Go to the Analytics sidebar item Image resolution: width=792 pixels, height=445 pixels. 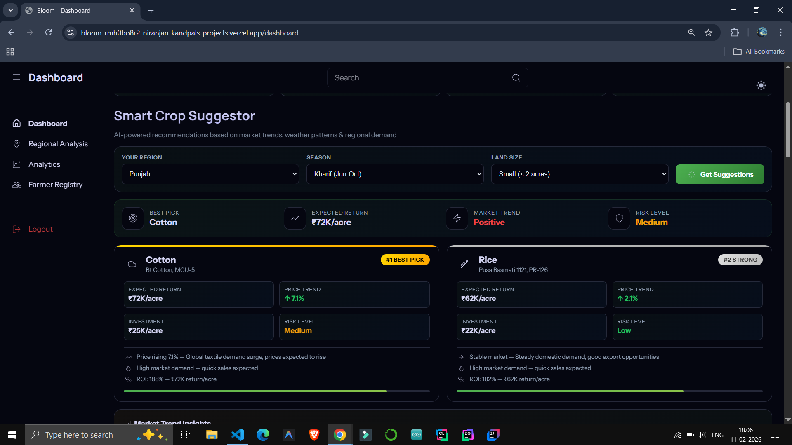44,164
